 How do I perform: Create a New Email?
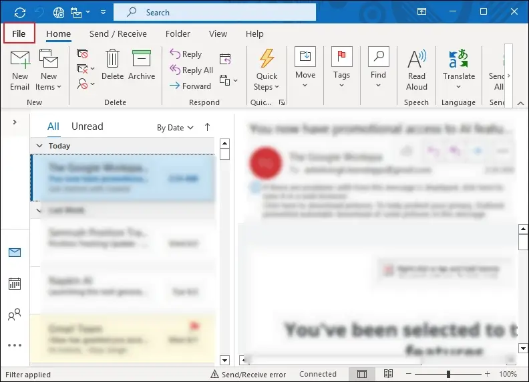[19, 70]
